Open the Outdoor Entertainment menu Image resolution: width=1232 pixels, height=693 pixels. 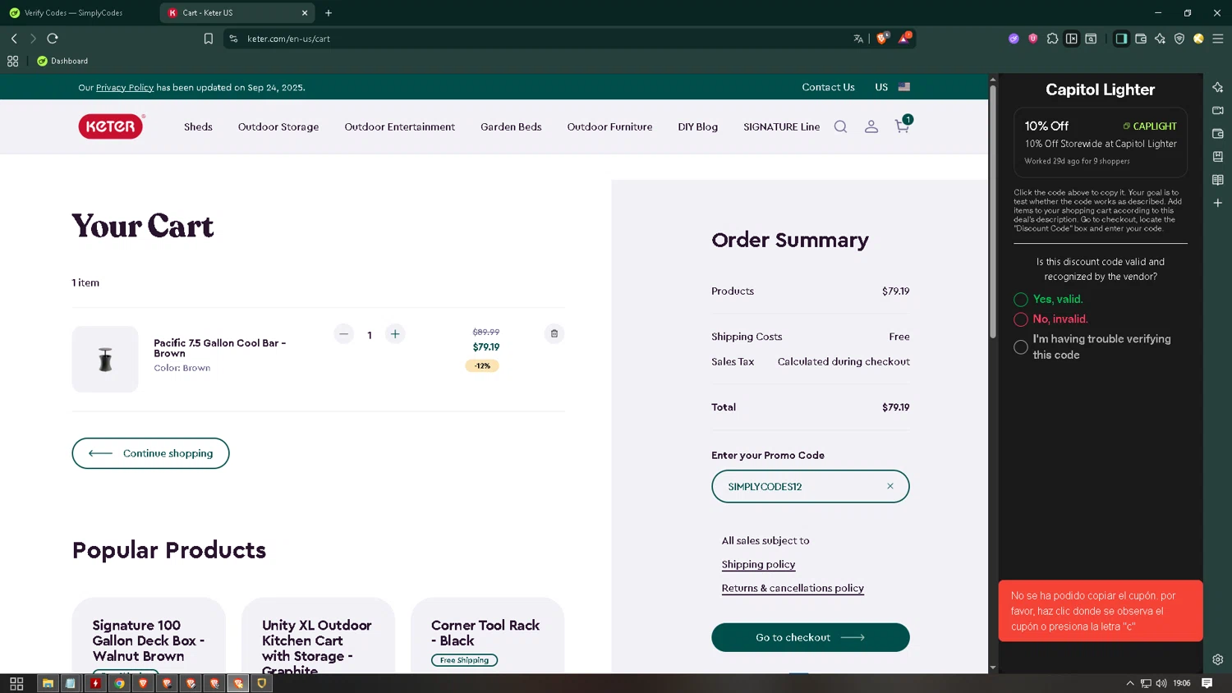[399, 126]
